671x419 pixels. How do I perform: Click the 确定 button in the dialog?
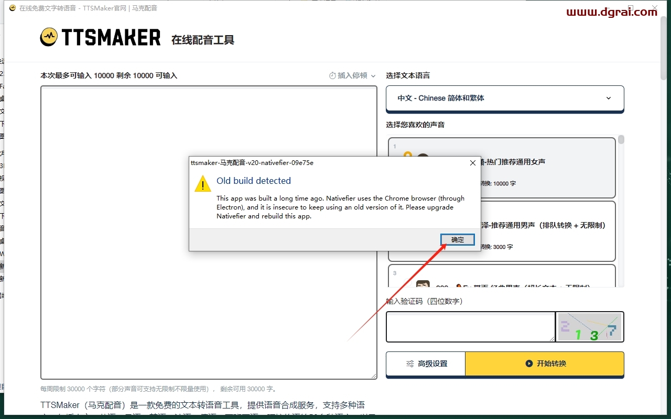(x=457, y=239)
